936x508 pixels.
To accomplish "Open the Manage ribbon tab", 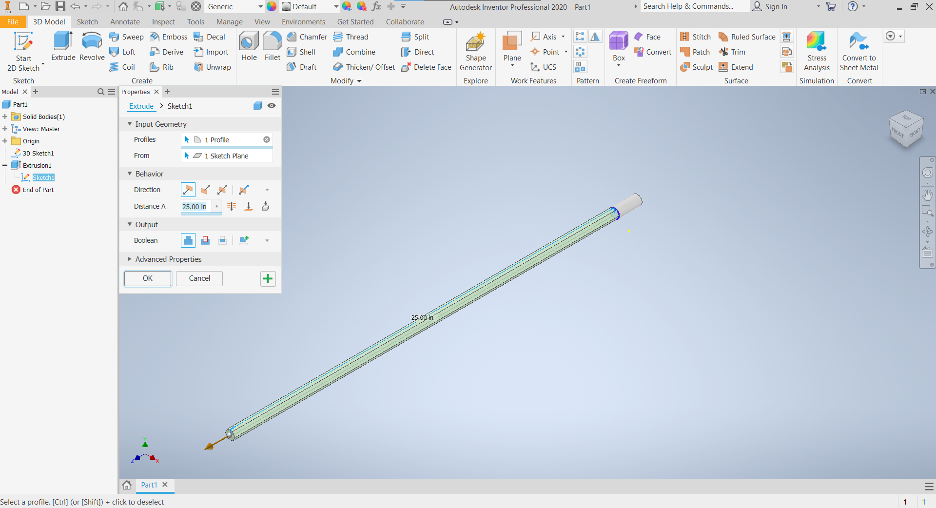I will tap(229, 22).
